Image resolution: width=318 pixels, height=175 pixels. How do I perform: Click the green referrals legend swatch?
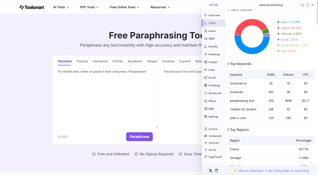pyautogui.click(x=279, y=34)
